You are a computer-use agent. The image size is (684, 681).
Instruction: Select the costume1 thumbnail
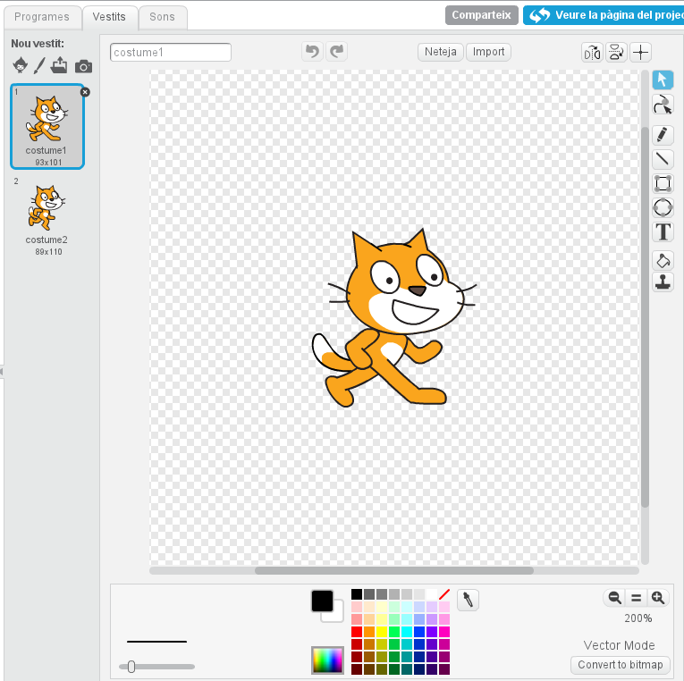[x=47, y=126]
